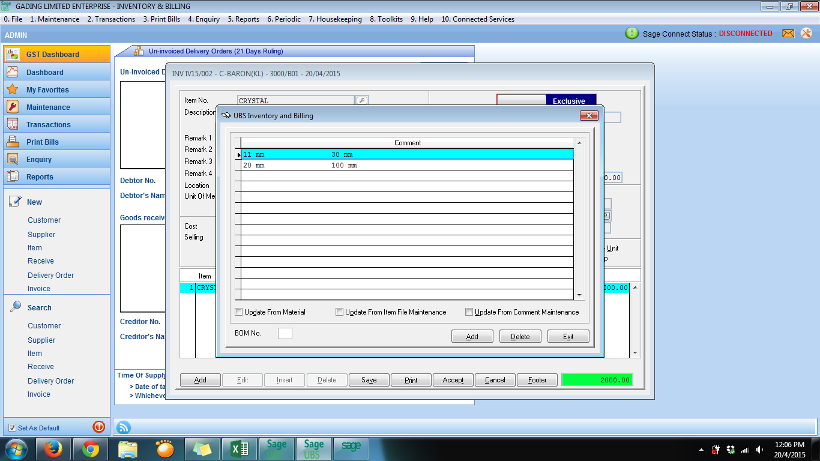Open the 7. Housekeeping menu
The image size is (820, 461).
pyautogui.click(x=336, y=19)
